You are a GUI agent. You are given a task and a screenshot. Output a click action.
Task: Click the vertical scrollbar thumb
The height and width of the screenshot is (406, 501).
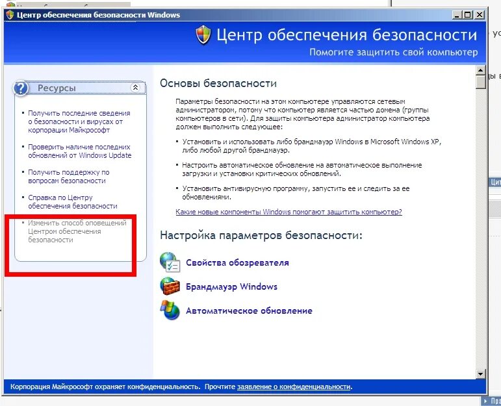(x=481, y=82)
